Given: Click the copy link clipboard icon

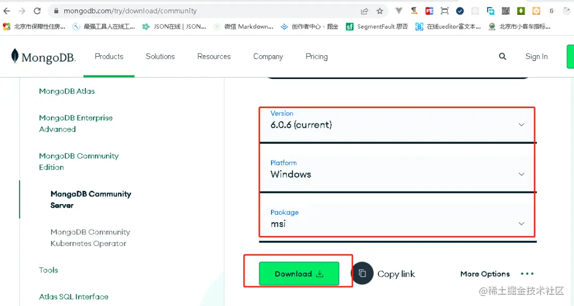Looking at the screenshot, I should pos(362,273).
